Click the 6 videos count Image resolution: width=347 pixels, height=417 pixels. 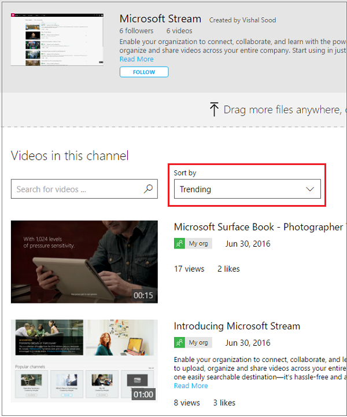179,31
